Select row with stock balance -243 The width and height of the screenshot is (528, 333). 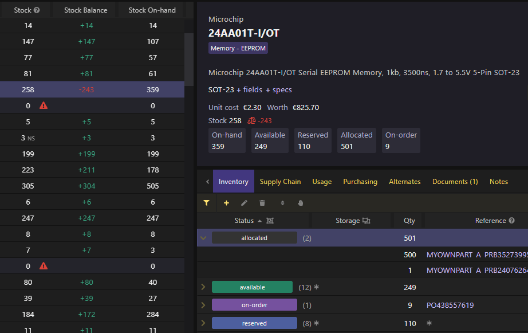tap(92, 89)
